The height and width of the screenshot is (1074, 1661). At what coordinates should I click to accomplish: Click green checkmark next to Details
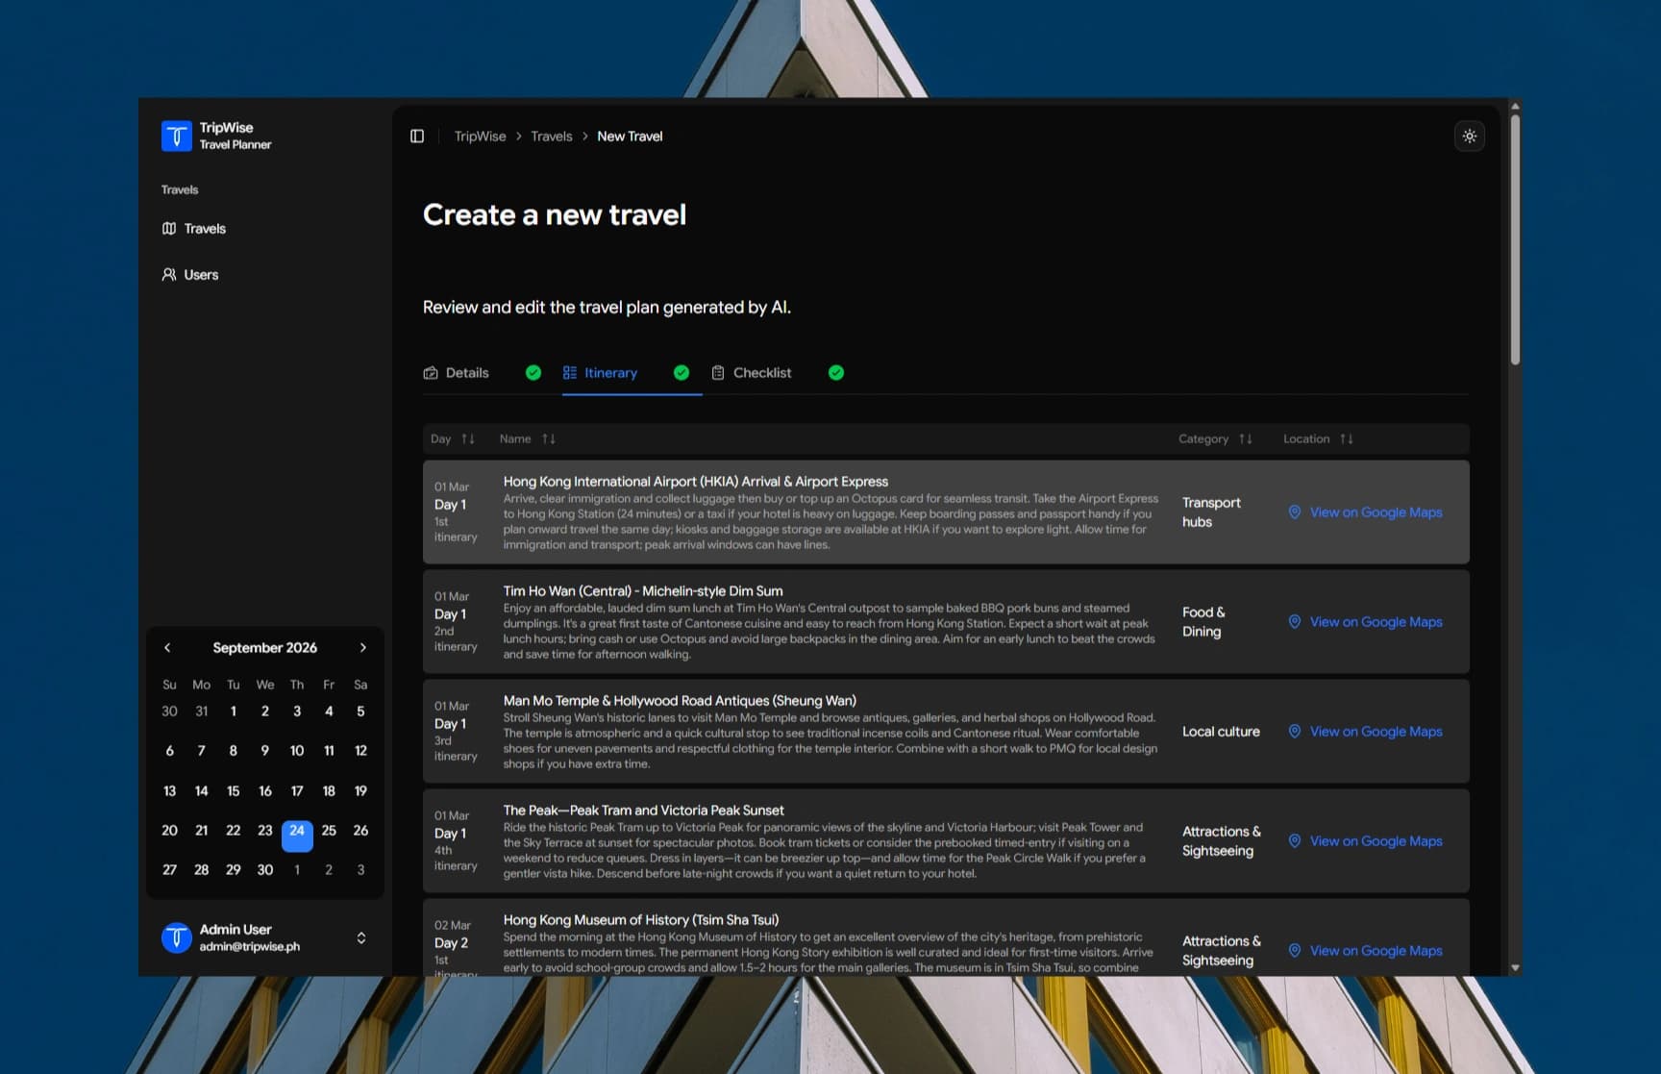533,373
